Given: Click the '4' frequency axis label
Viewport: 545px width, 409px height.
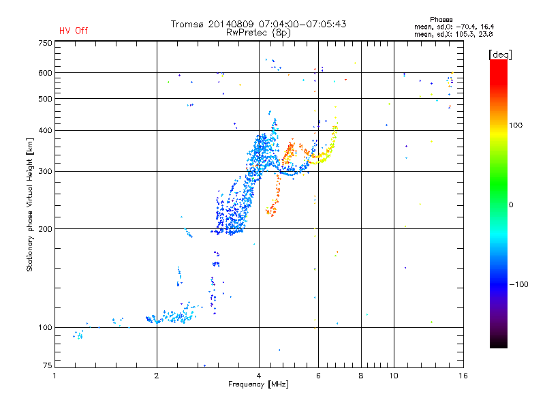Looking at the screenshot, I should point(259,376).
